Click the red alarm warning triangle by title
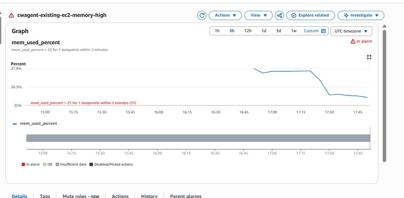The height and width of the screenshot is (198, 404). tap(11, 15)
